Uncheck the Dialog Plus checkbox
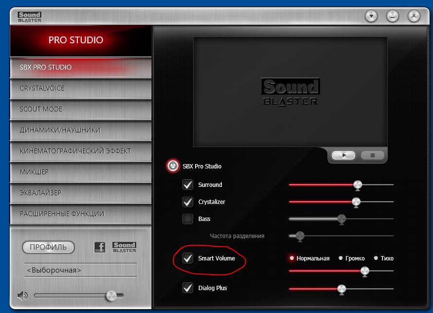 (x=188, y=288)
